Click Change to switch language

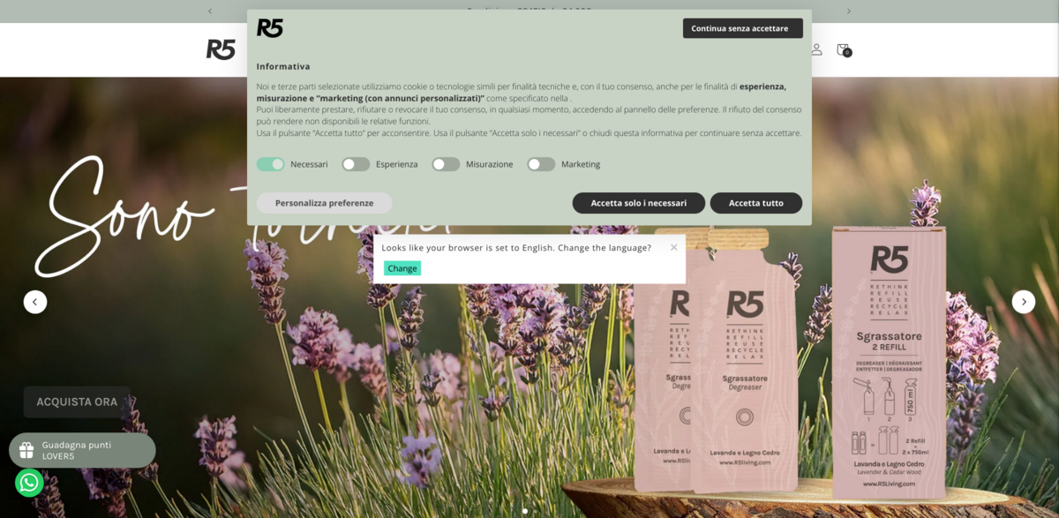point(402,268)
